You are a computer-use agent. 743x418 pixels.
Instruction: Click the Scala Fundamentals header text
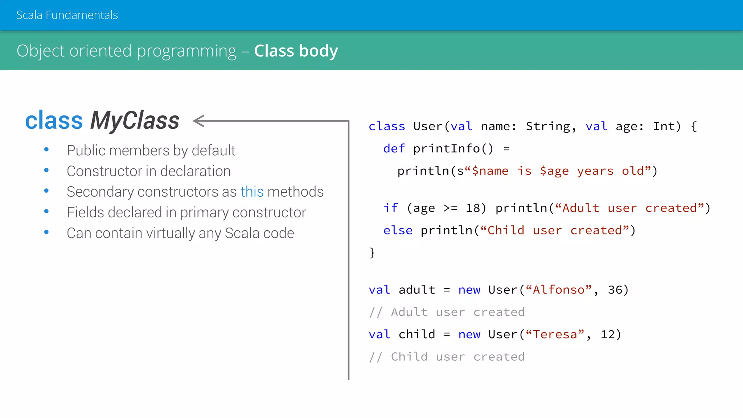[x=67, y=15]
